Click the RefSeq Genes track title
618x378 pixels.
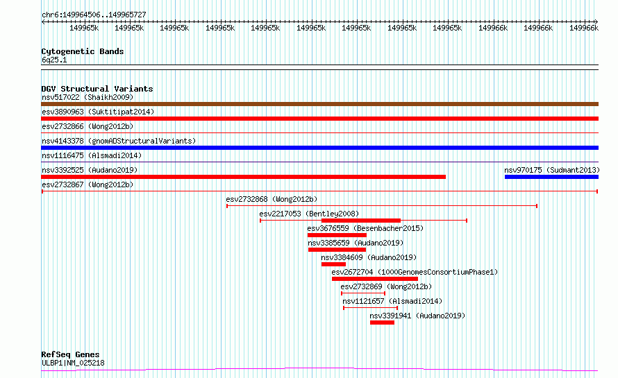70,354
